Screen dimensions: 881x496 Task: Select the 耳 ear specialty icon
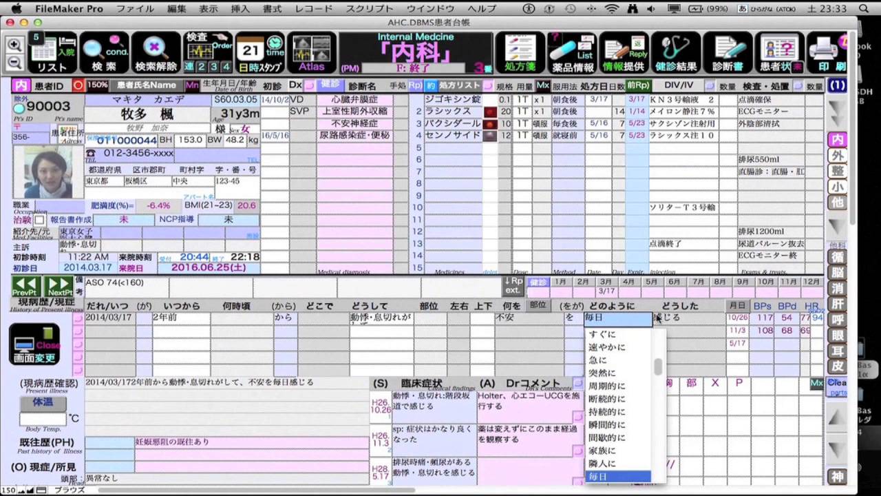click(x=837, y=352)
